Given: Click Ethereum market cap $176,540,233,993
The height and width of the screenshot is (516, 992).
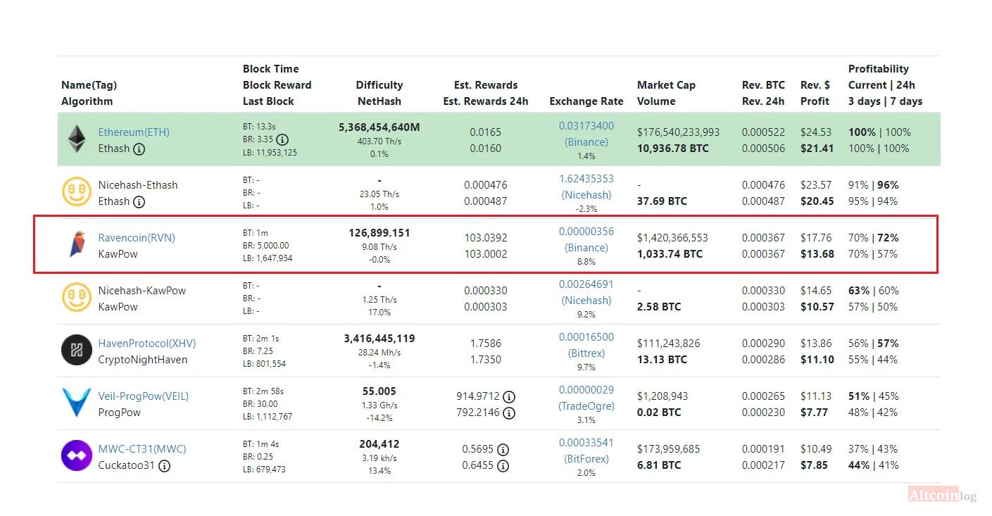Looking at the screenshot, I should click(679, 132).
